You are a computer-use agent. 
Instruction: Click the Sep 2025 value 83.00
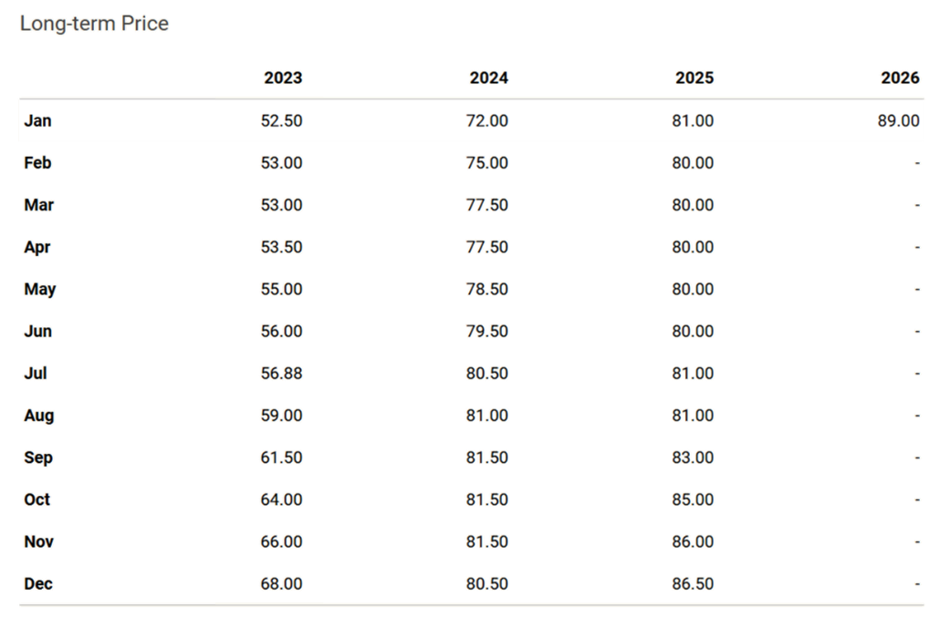point(693,458)
